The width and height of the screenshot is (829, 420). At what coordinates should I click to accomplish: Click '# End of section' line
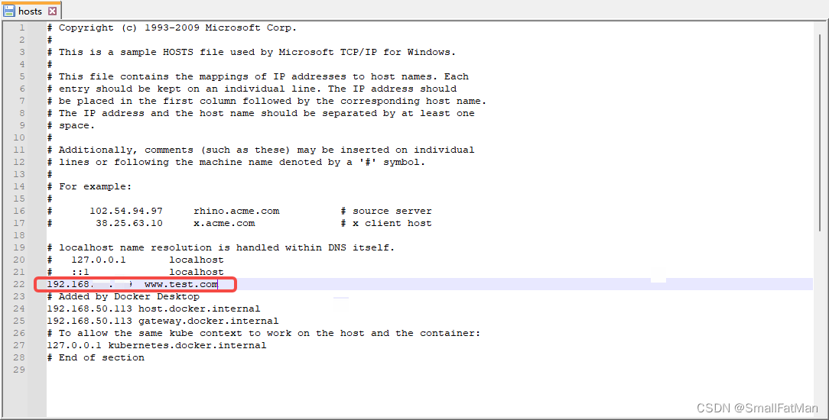96,357
